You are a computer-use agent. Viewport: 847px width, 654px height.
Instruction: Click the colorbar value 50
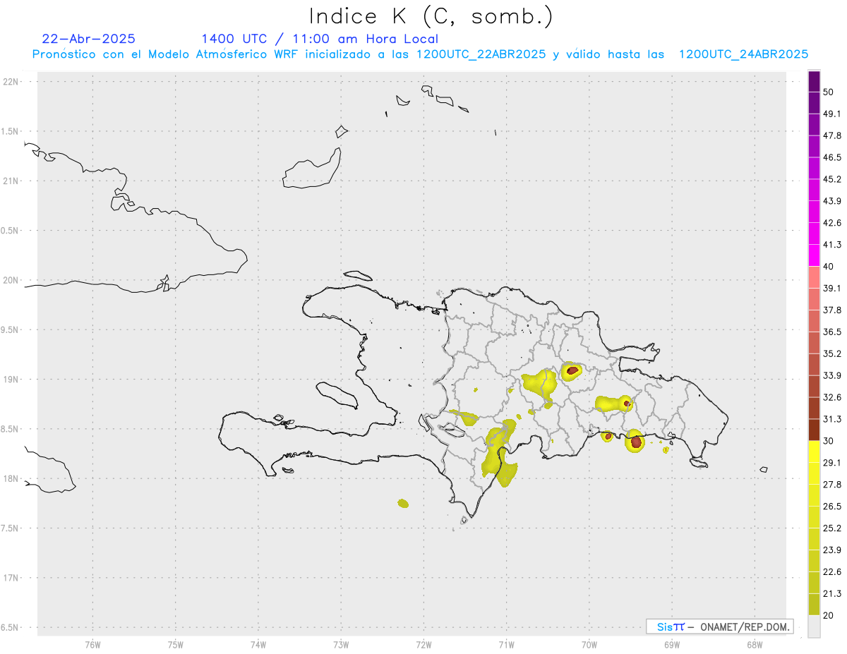pos(829,92)
